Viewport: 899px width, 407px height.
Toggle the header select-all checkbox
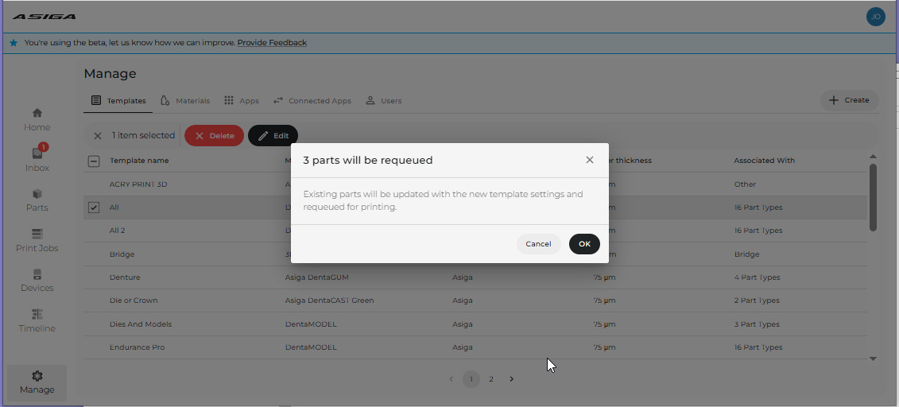pyautogui.click(x=94, y=161)
